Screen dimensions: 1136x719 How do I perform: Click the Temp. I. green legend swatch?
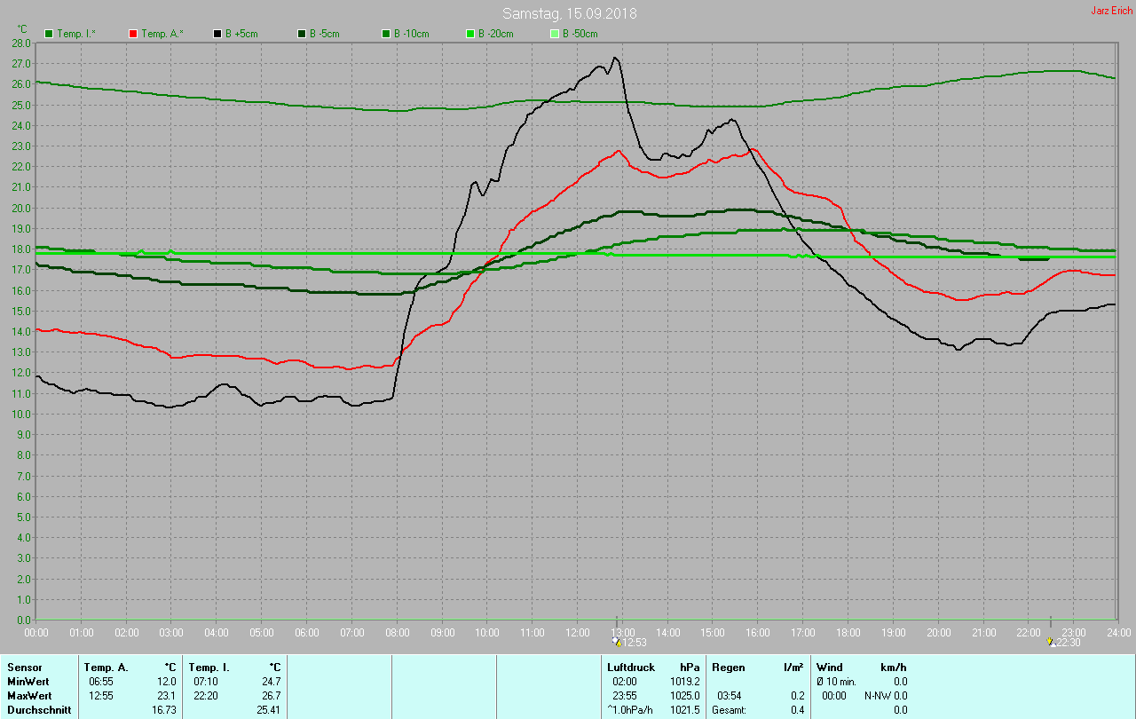(x=49, y=34)
